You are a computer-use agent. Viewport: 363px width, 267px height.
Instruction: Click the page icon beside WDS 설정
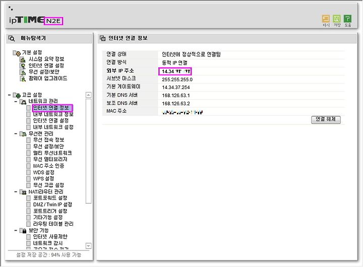coord(28,173)
